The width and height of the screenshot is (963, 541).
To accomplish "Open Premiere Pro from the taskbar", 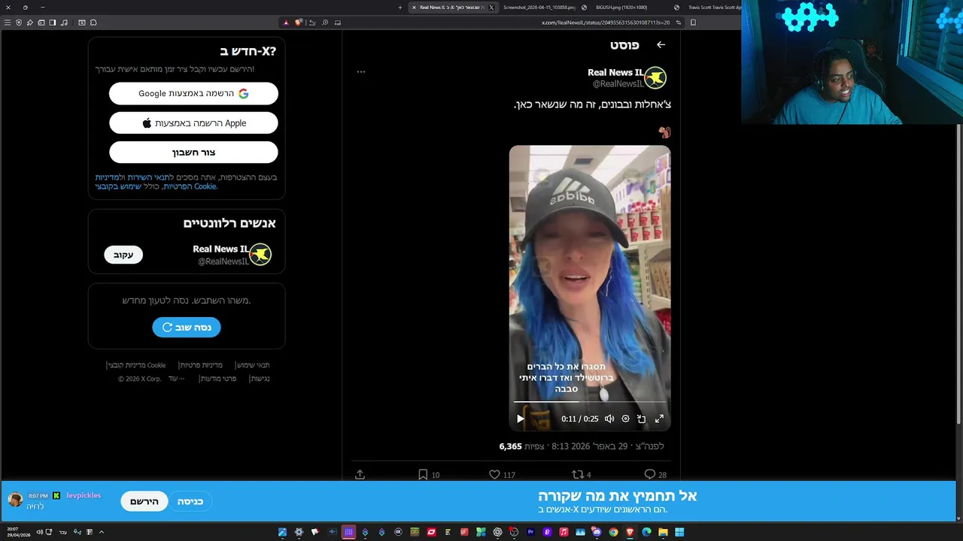I will 530,532.
